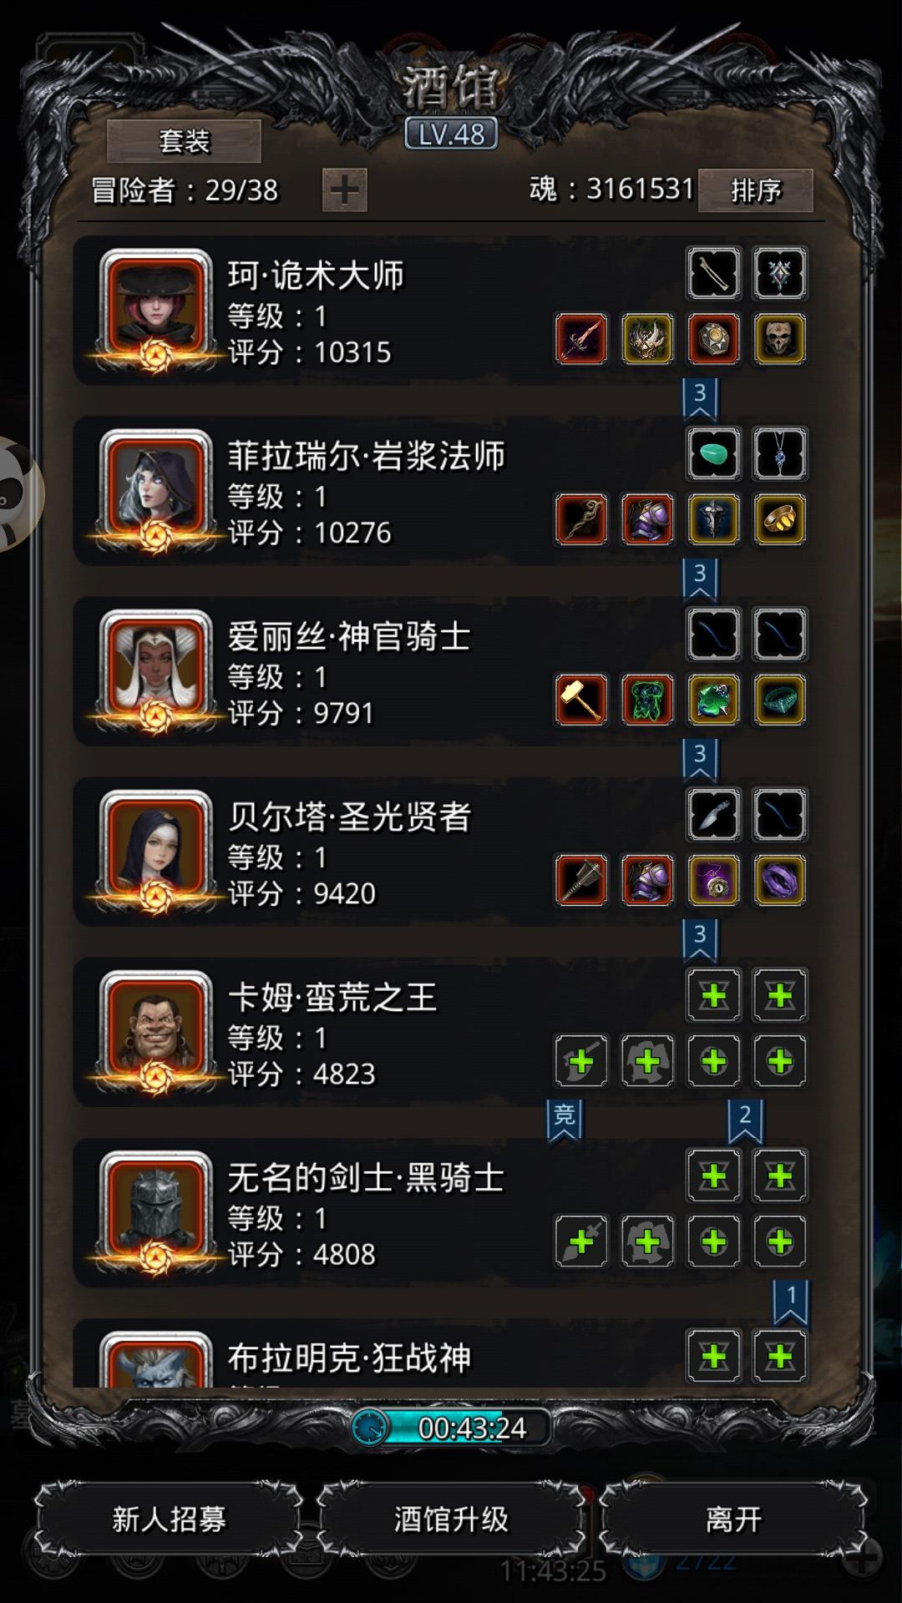Open the 套装 tab
902x1603 pixels.
click(x=184, y=140)
